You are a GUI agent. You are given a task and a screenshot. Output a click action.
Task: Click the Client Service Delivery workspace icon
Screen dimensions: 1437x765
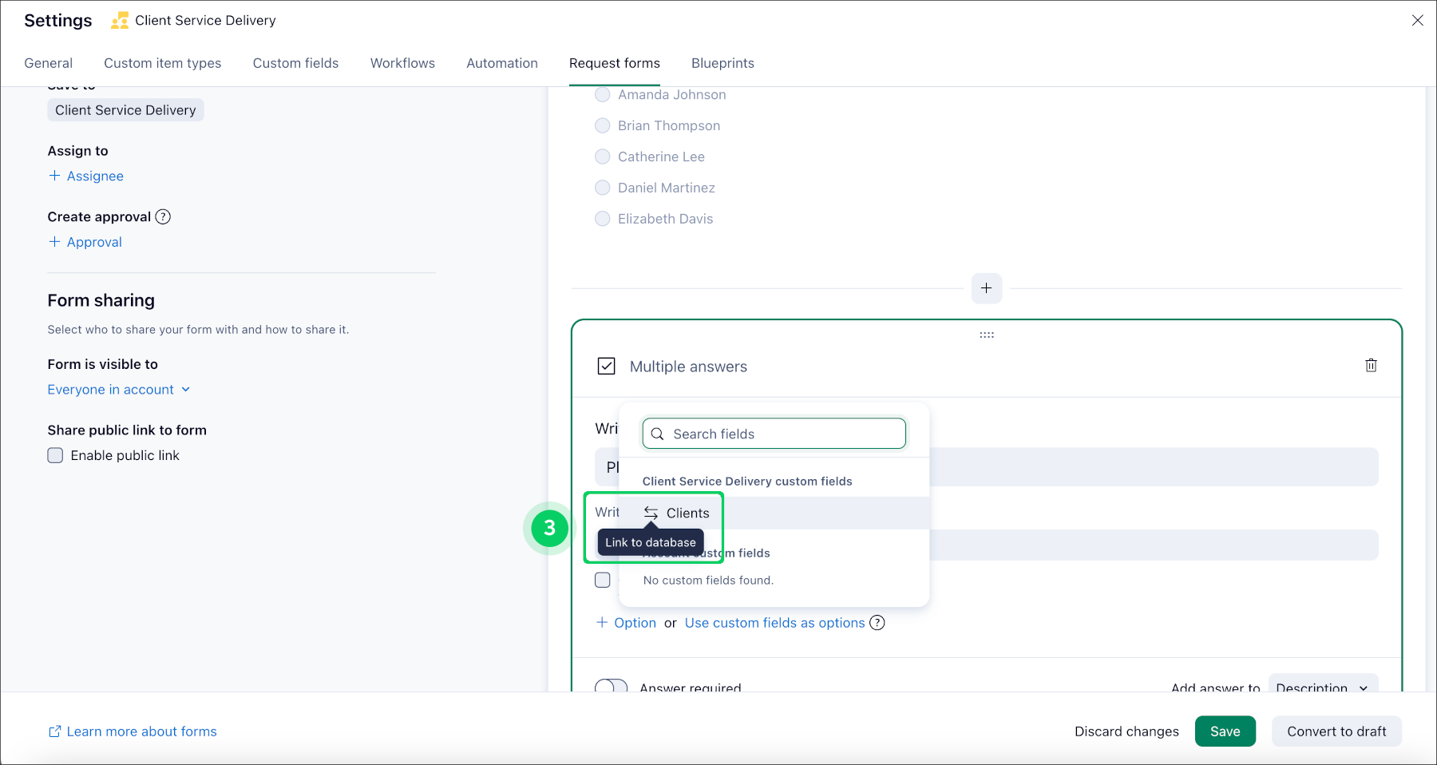pos(121,21)
